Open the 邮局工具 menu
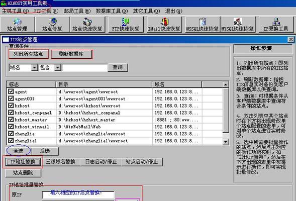 [77, 11]
